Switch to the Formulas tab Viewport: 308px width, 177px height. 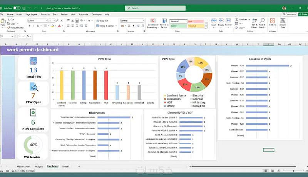[x=45, y=14]
